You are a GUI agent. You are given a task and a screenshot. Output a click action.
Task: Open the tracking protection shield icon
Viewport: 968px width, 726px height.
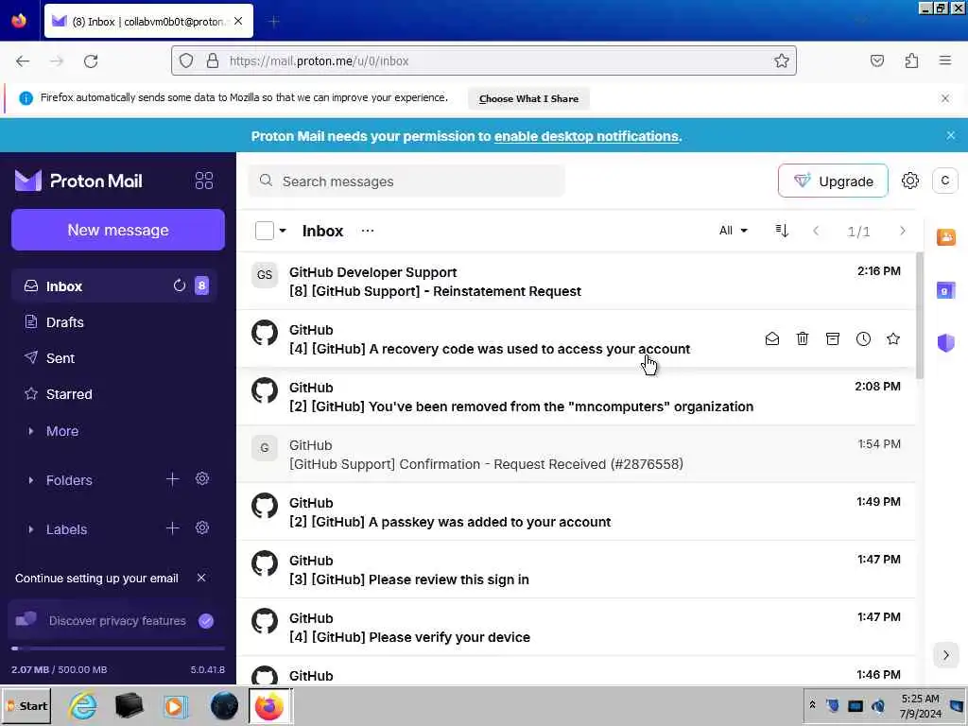[186, 61]
